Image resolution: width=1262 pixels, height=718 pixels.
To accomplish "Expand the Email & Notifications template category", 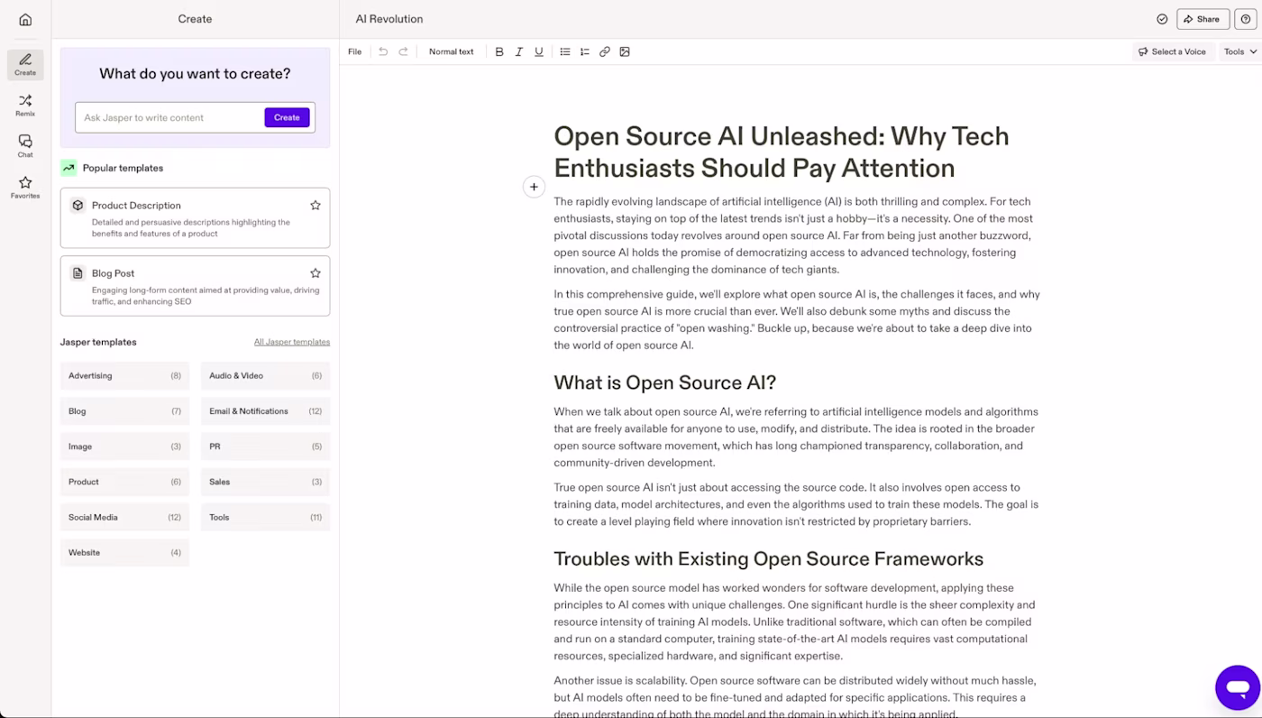I will tap(264, 410).
